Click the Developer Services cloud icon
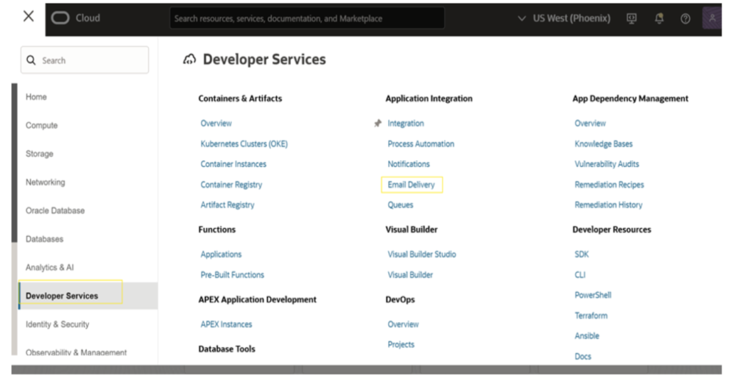 tap(189, 60)
